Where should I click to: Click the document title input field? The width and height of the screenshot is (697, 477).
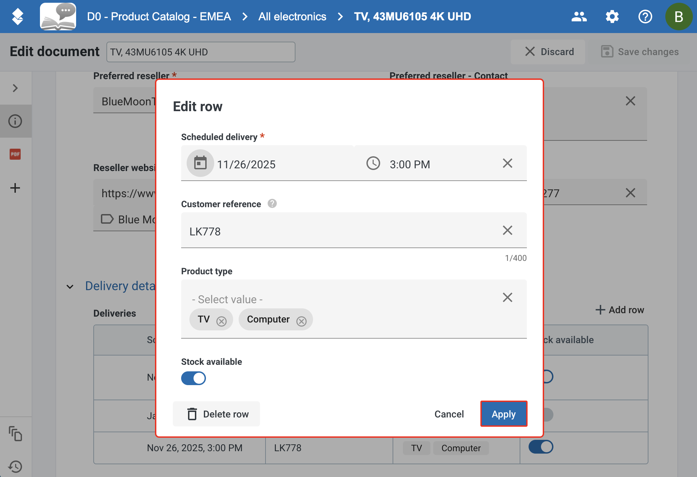(x=201, y=52)
